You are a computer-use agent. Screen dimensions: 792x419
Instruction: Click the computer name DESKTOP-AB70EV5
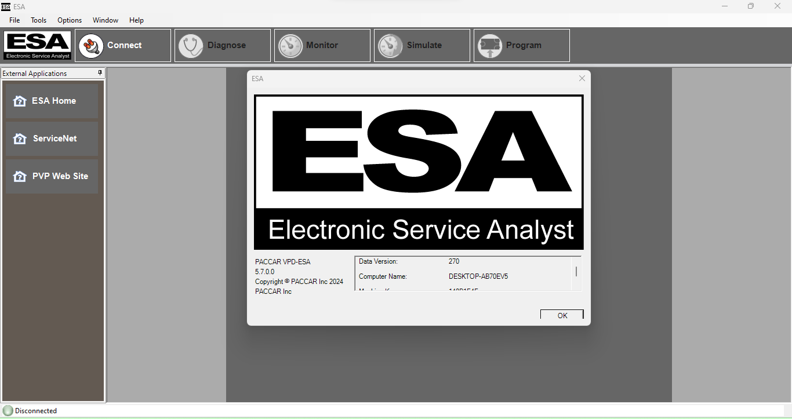click(x=478, y=276)
